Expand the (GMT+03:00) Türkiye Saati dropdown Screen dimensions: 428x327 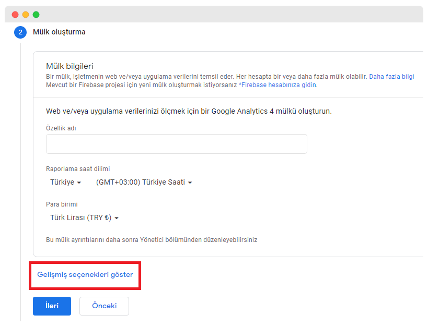[x=144, y=183]
